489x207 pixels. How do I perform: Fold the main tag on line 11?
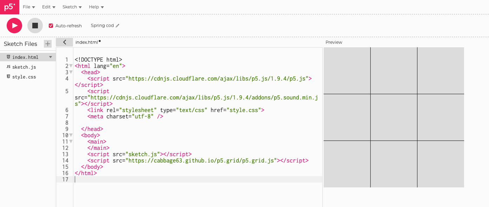coord(71,142)
